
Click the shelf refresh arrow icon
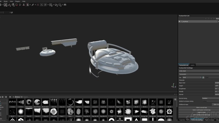(13, 97)
